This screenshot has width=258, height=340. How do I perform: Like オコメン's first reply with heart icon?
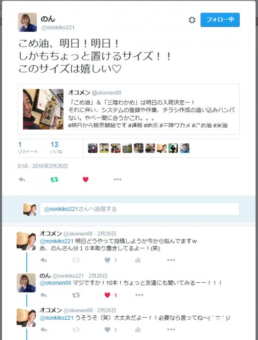tap(108, 260)
